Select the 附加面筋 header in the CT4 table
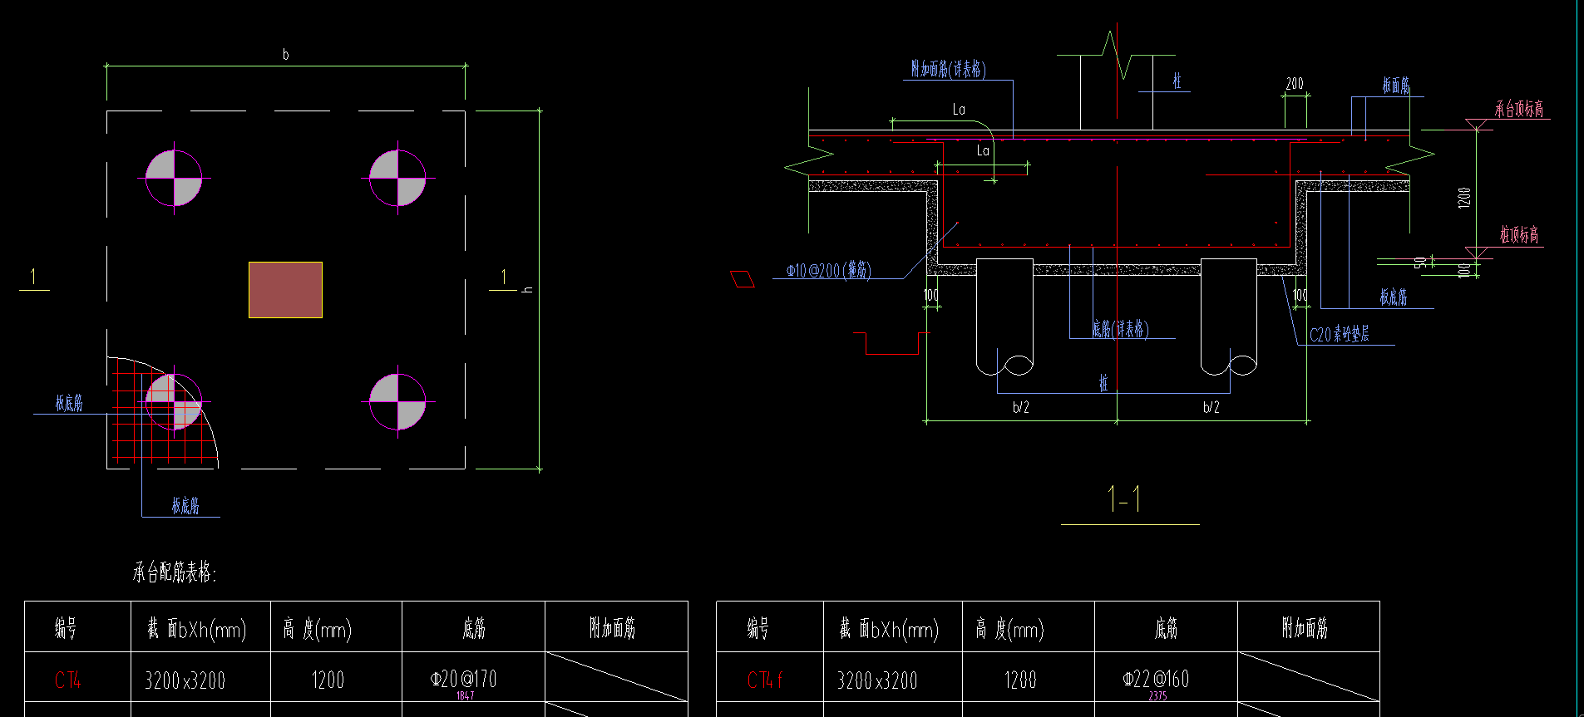This screenshot has width=1584, height=717. tap(613, 629)
